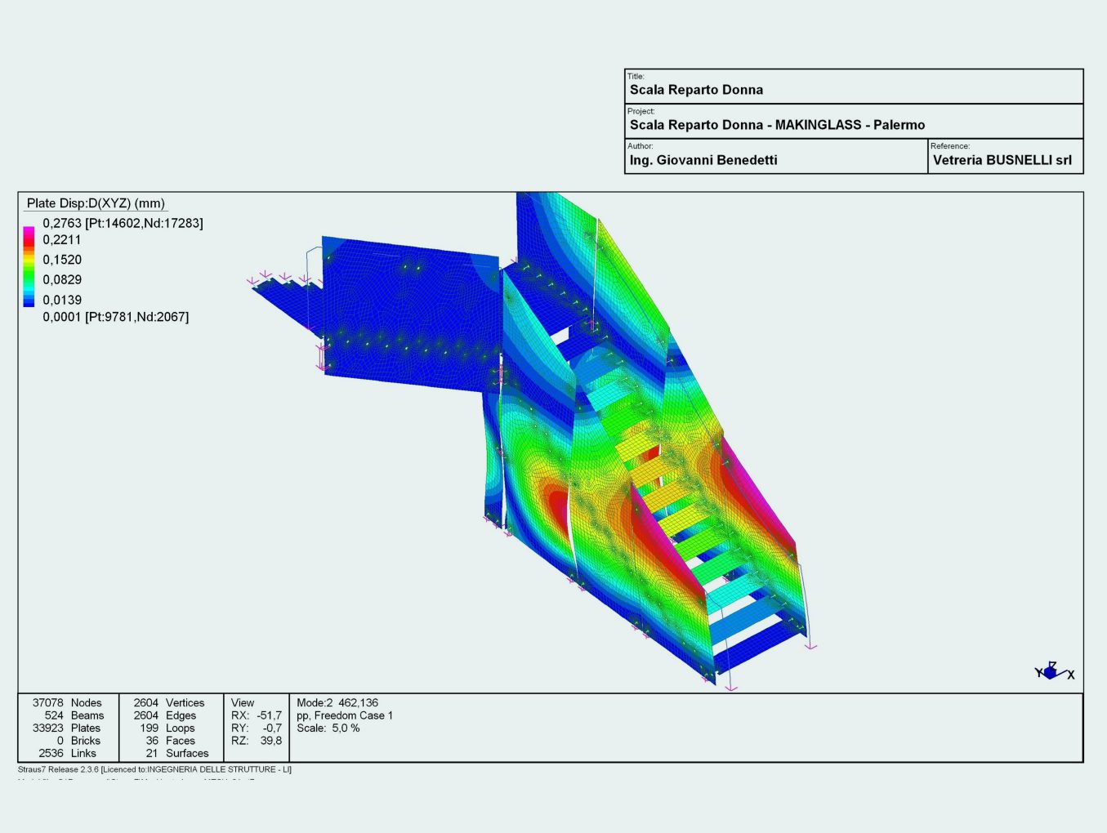Click the '37078 Nodes' count
Image resolution: width=1107 pixels, height=833 pixels.
click(x=67, y=702)
